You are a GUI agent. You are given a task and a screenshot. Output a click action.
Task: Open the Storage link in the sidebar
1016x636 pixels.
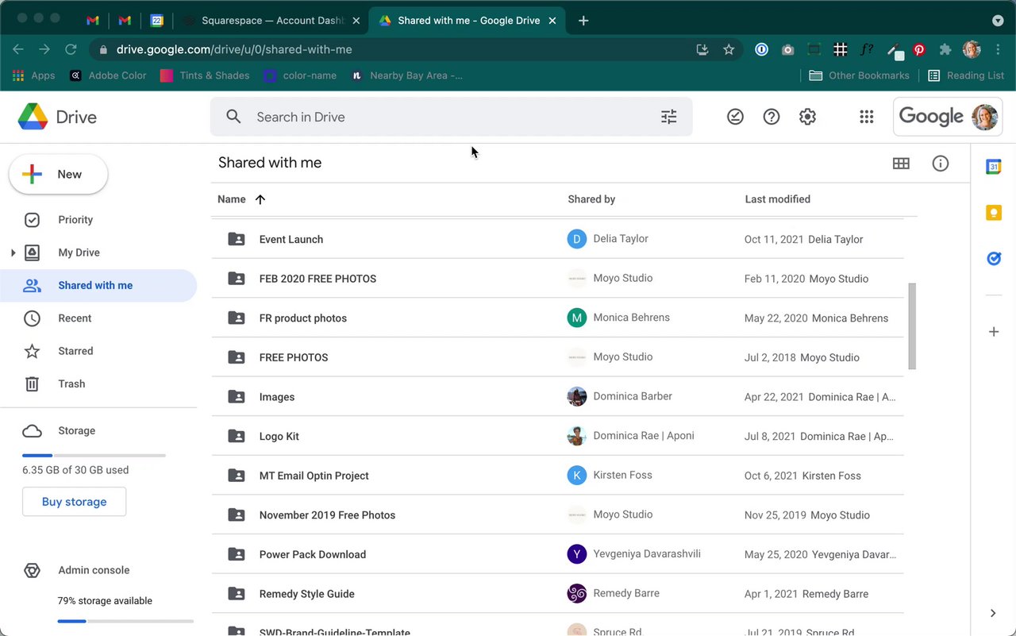pyautogui.click(x=76, y=430)
